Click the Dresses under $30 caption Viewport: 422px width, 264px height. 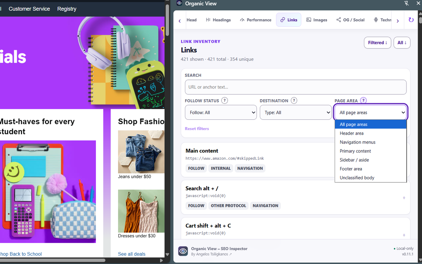click(x=137, y=236)
